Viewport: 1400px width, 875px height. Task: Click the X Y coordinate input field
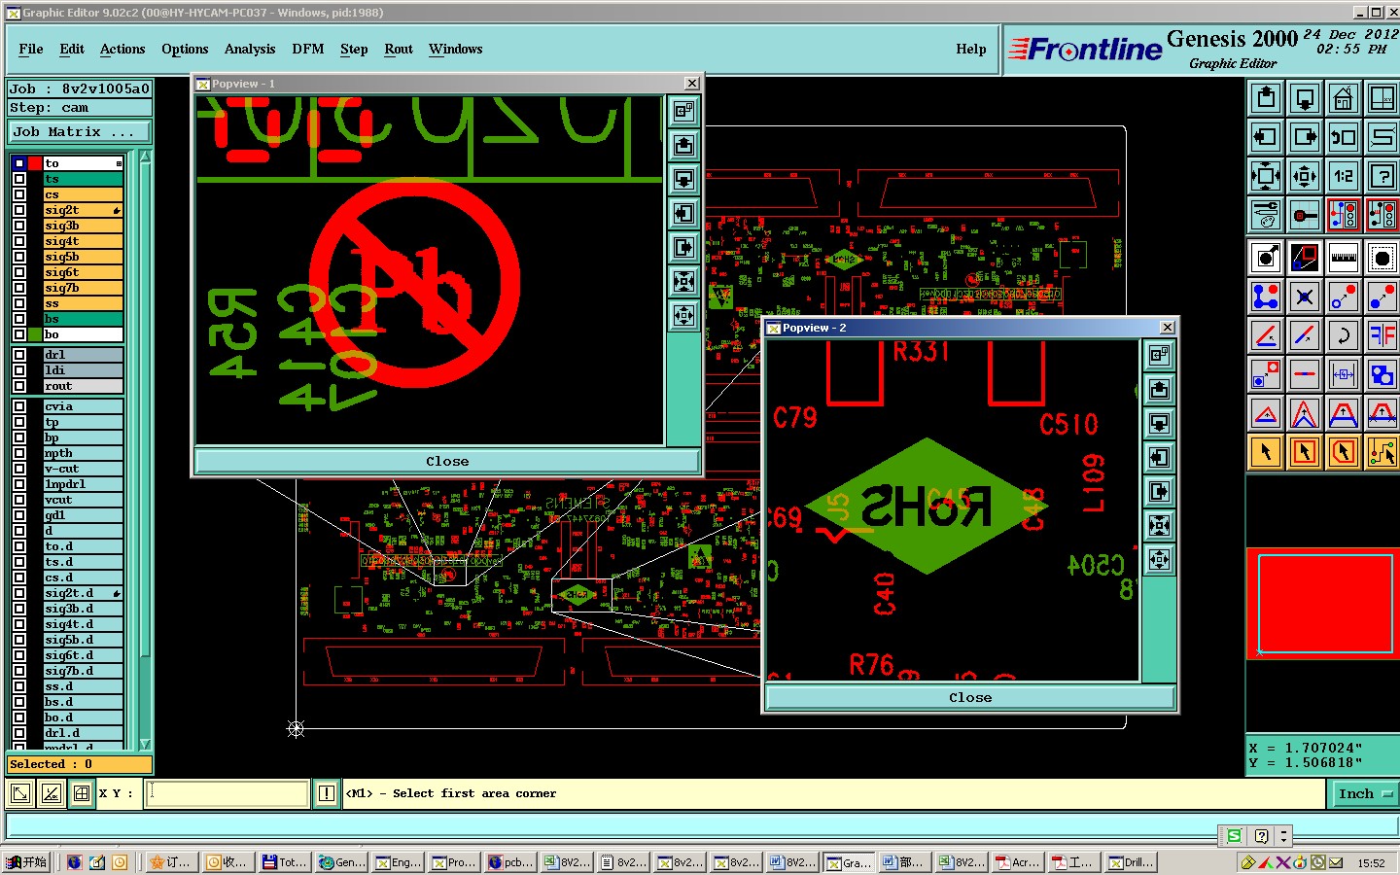[x=227, y=793]
